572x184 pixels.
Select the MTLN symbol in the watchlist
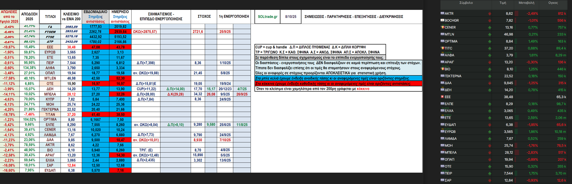click(449, 34)
